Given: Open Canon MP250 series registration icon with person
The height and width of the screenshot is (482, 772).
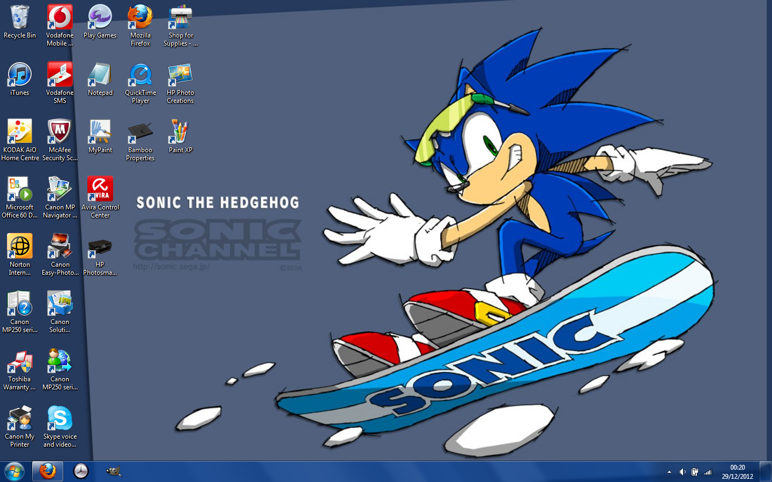Looking at the screenshot, I should (60, 370).
